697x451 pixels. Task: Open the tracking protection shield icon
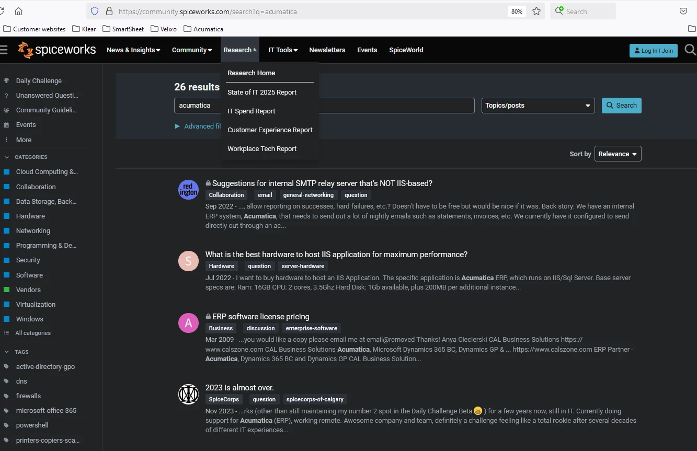point(95,11)
